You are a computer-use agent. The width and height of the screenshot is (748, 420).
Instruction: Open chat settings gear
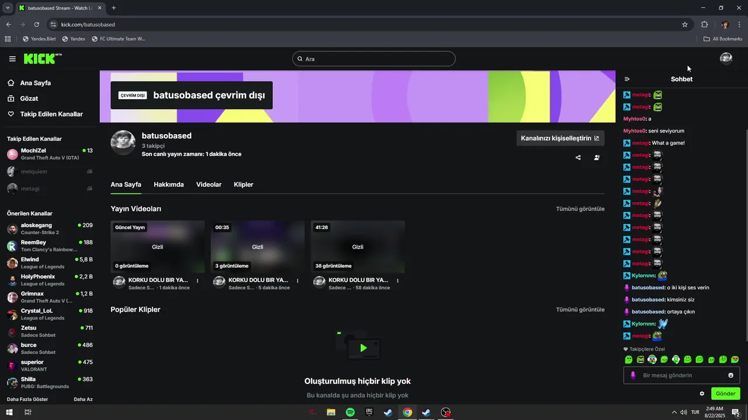(x=702, y=394)
